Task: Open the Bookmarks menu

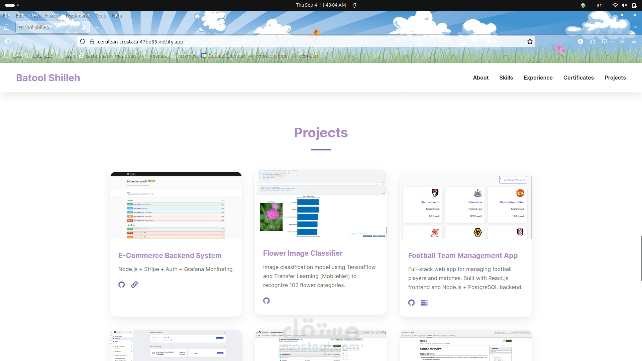Action: point(78,15)
